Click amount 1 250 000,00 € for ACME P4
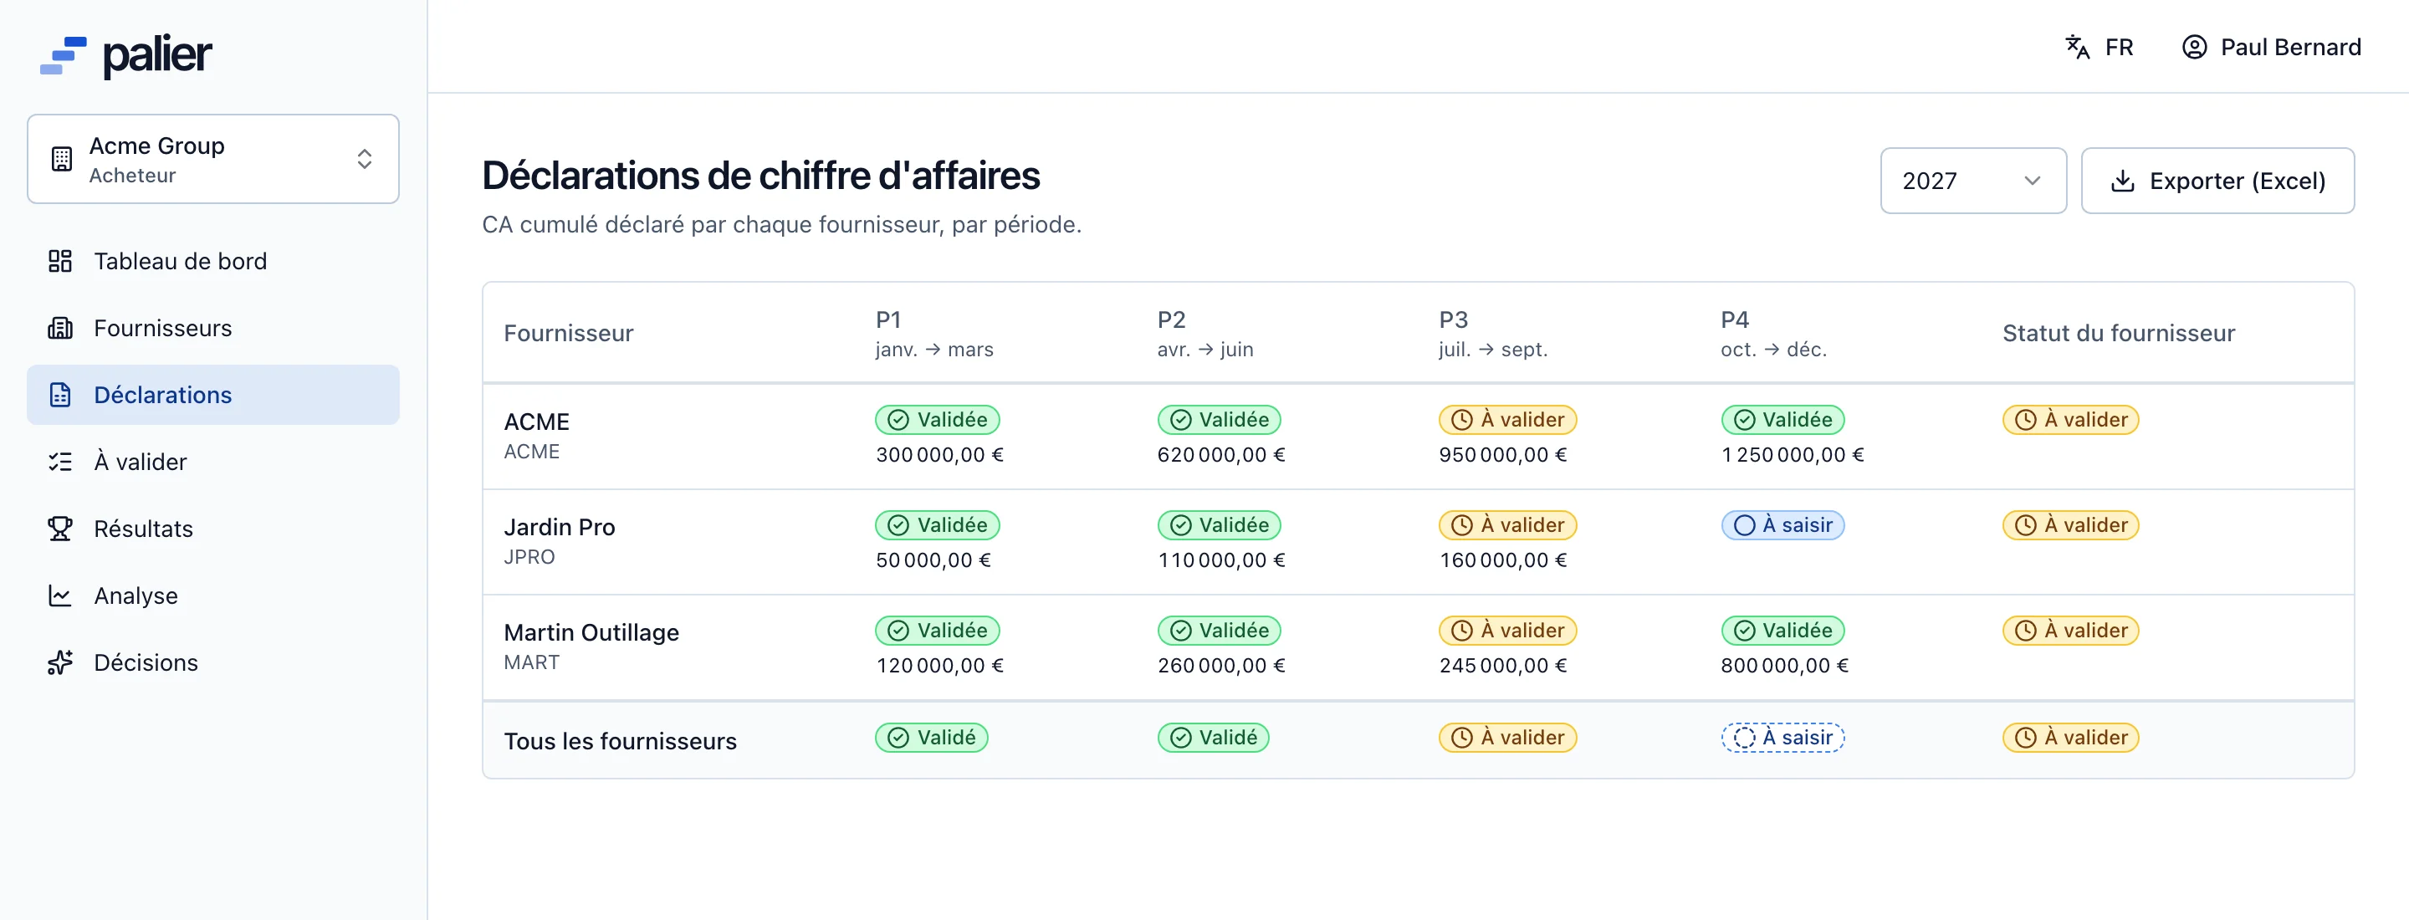Viewport: 2409px width, 920px height. click(x=1792, y=455)
